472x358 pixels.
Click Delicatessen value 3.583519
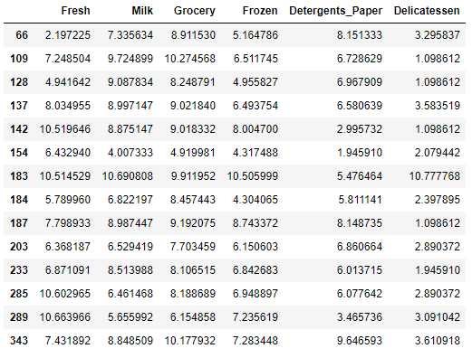pyautogui.click(x=438, y=106)
